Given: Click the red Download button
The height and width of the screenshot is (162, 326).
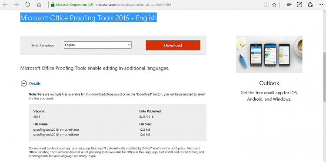Looking at the screenshot, I should 173,45.
